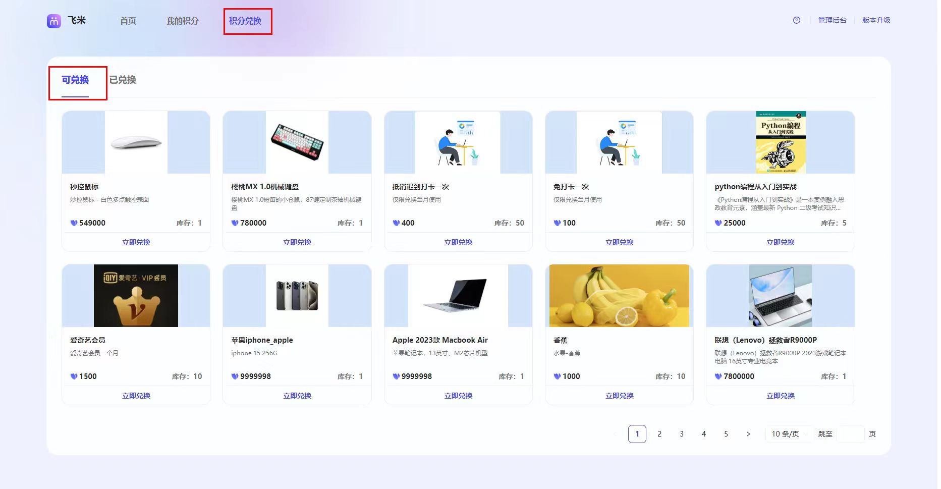Focus the 跳至 page number input
Viewport: 941px width, 489px height.
coord(851,434)
